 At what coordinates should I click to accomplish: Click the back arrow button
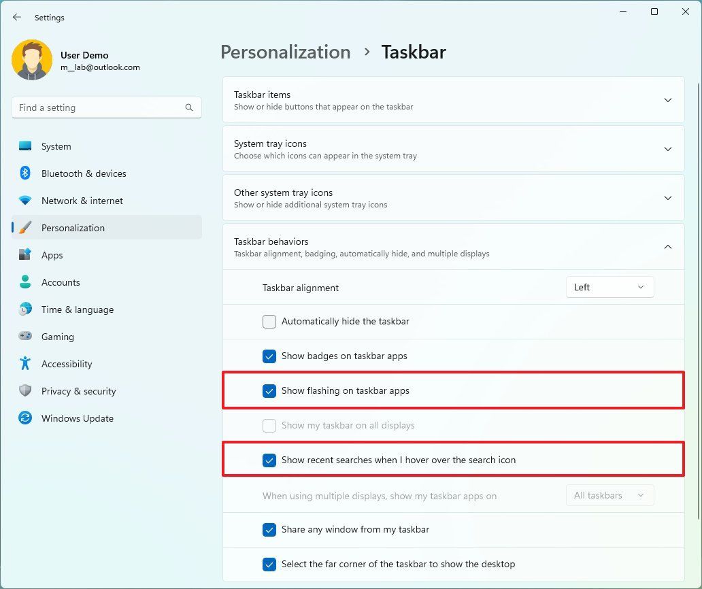[x=16, y=17]
